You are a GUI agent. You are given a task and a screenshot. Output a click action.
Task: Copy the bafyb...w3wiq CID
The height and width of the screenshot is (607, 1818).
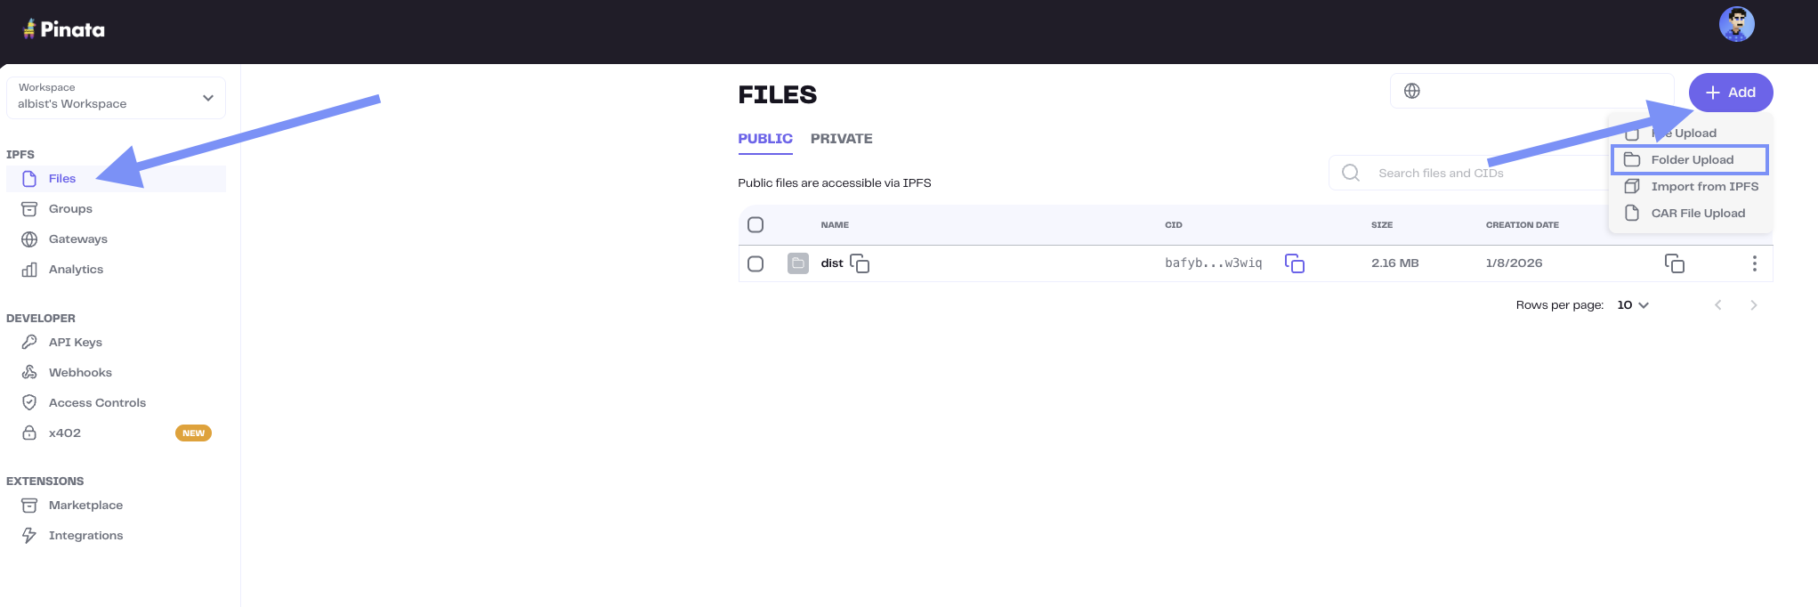[1294, 263]
